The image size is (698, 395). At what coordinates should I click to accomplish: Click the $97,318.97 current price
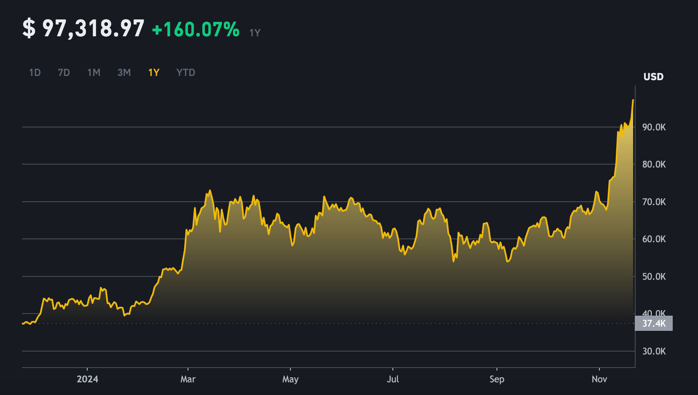point(83,29)
